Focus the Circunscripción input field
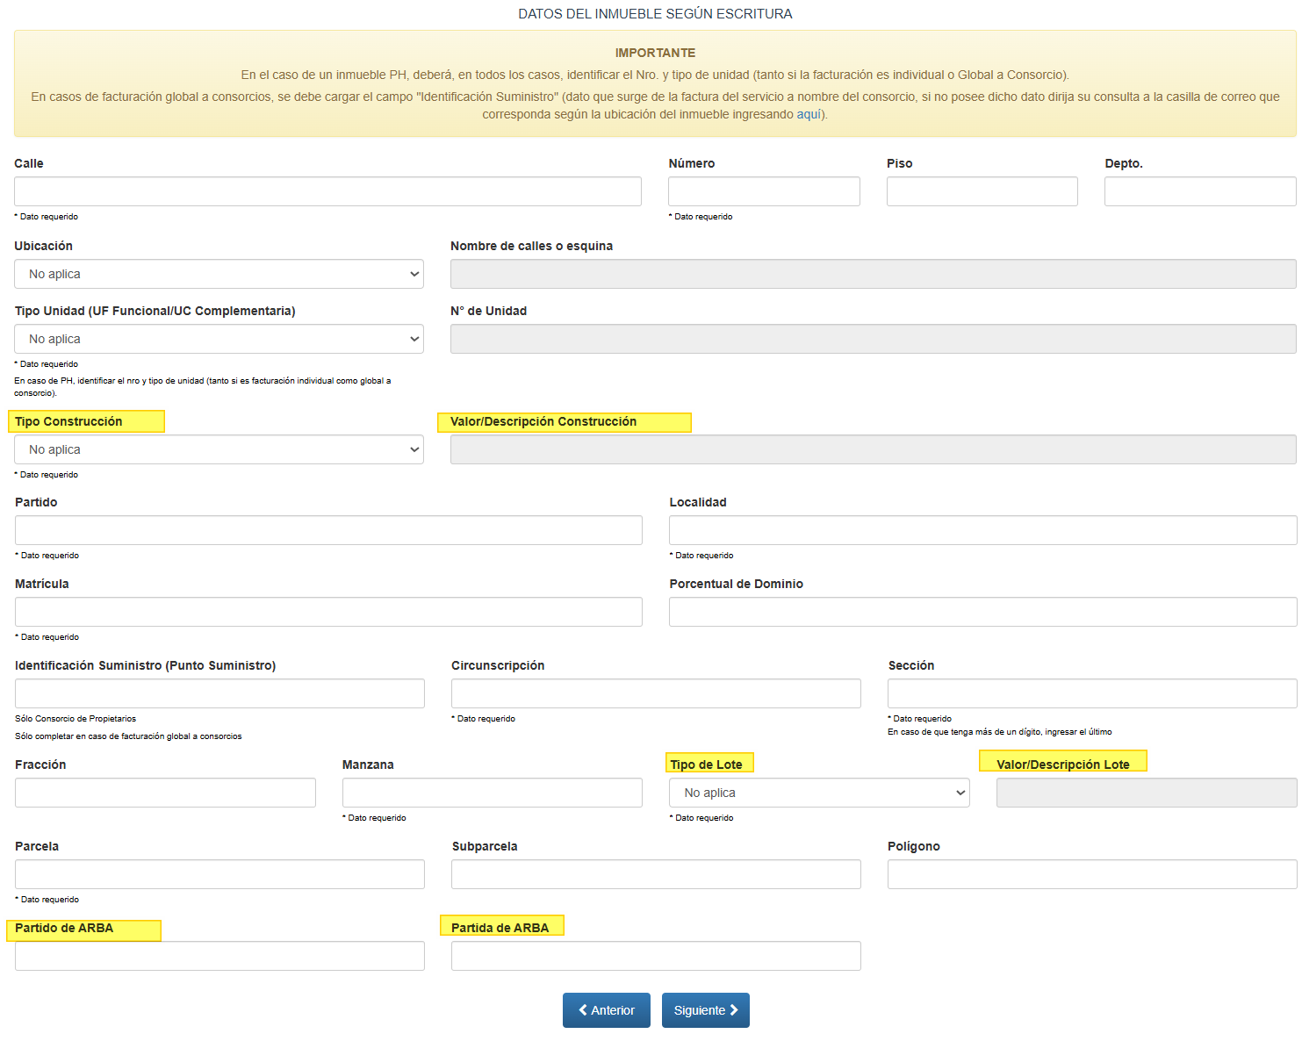 tap(656, 693)
